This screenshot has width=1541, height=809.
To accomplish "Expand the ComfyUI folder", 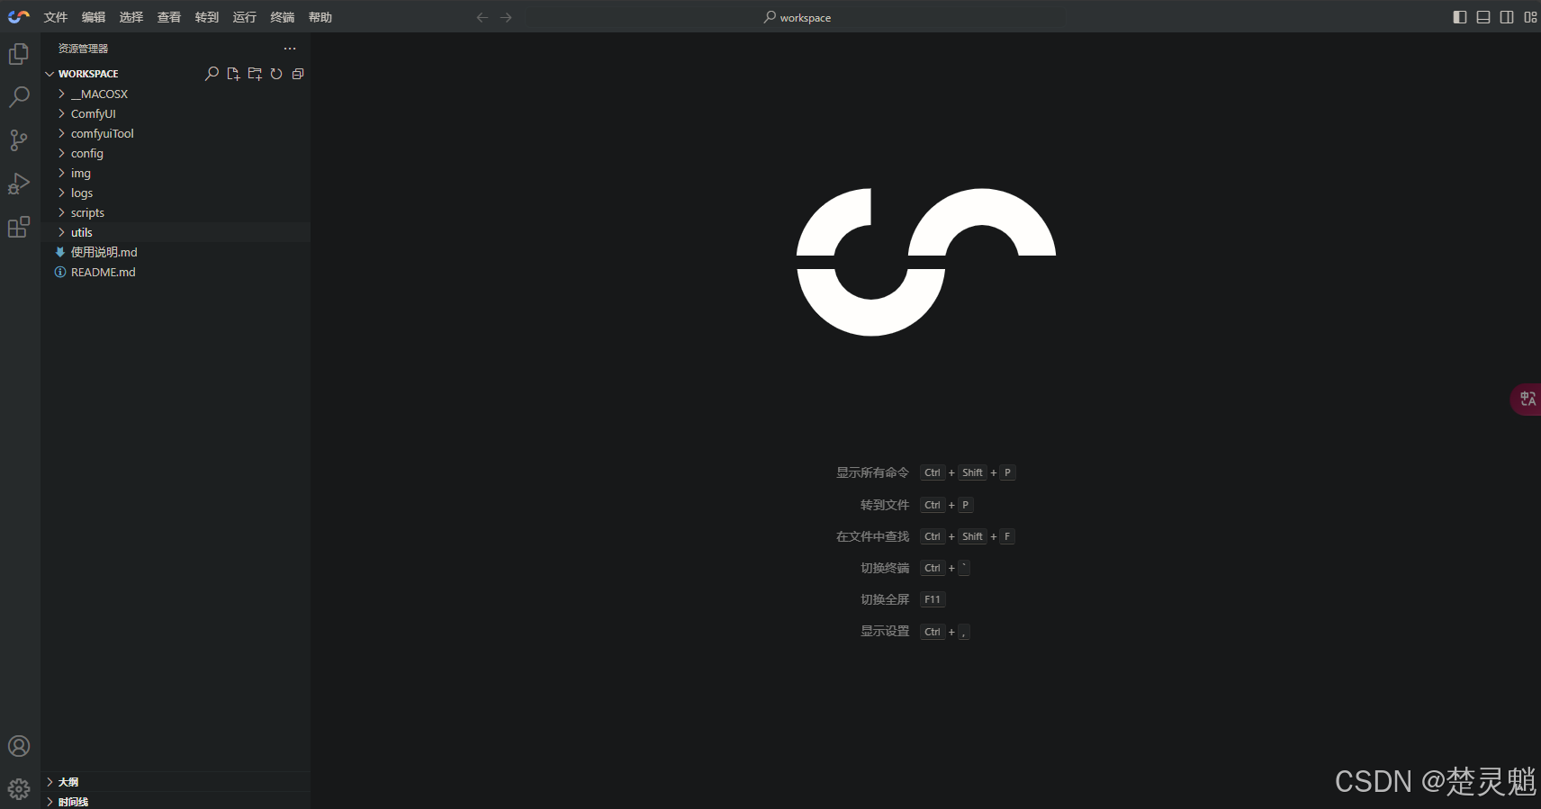I will click(176, 113).
